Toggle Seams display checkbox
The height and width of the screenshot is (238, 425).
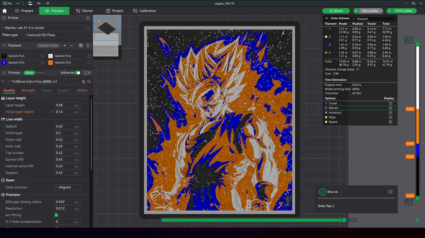tap(390, 122)
